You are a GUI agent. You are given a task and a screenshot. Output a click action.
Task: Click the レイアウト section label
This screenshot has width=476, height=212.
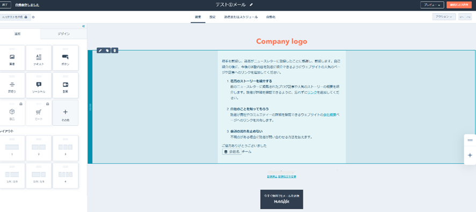6,131
